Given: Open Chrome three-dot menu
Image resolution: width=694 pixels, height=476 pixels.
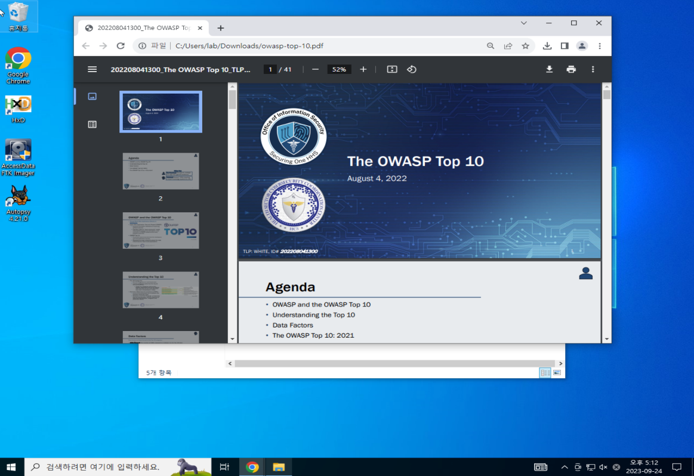Looking at the screenshot, I should tap(600, 46).
